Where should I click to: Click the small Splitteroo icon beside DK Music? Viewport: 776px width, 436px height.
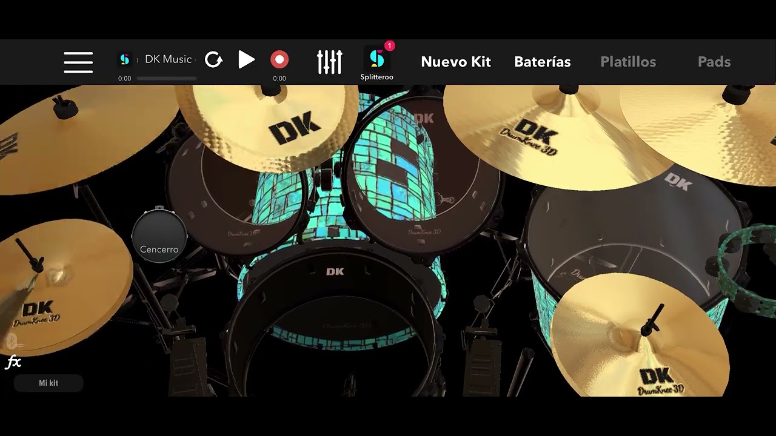pyautogui.click(x=124, y=59)
